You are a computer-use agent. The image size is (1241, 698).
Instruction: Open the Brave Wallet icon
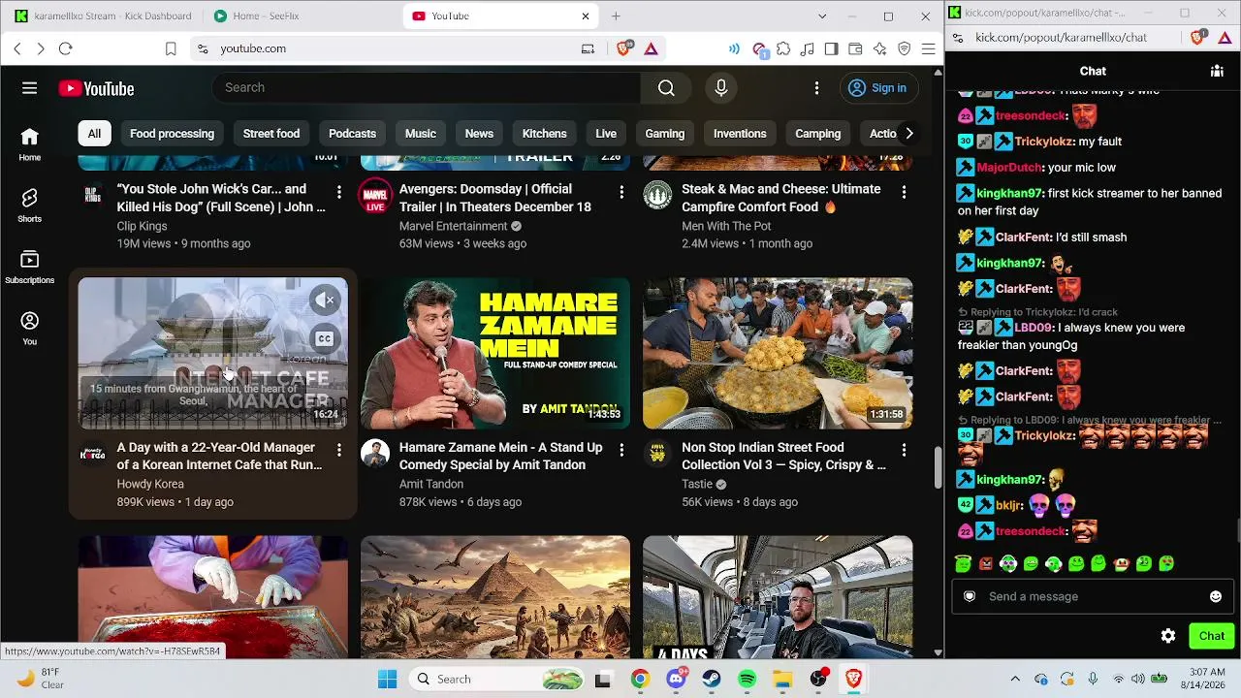pos(855,48)
